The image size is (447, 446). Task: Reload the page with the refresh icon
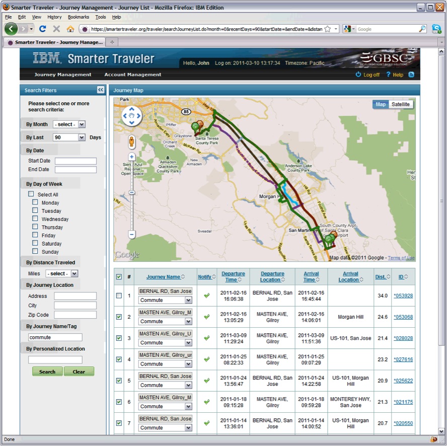click(42, 29)
